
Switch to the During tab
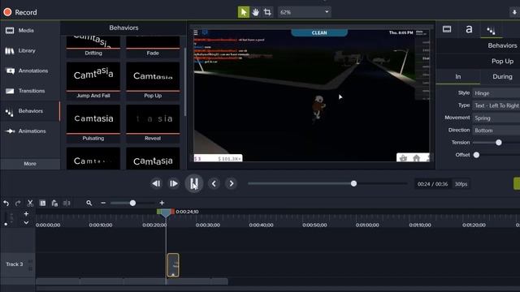(502, 76)
